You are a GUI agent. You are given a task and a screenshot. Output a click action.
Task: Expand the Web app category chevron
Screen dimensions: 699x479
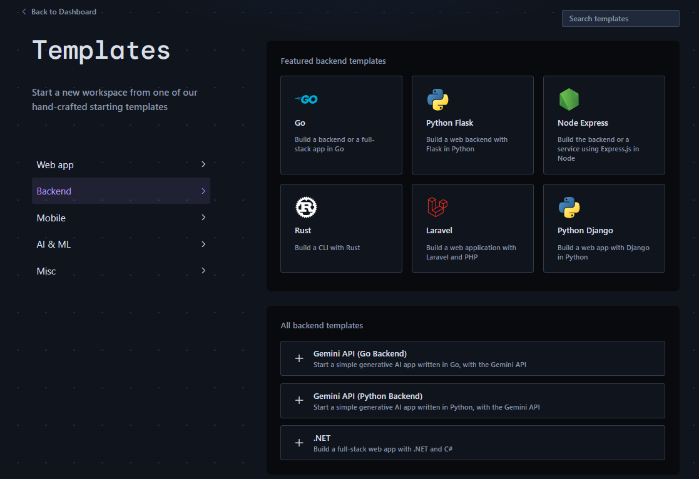pos(203,164)
